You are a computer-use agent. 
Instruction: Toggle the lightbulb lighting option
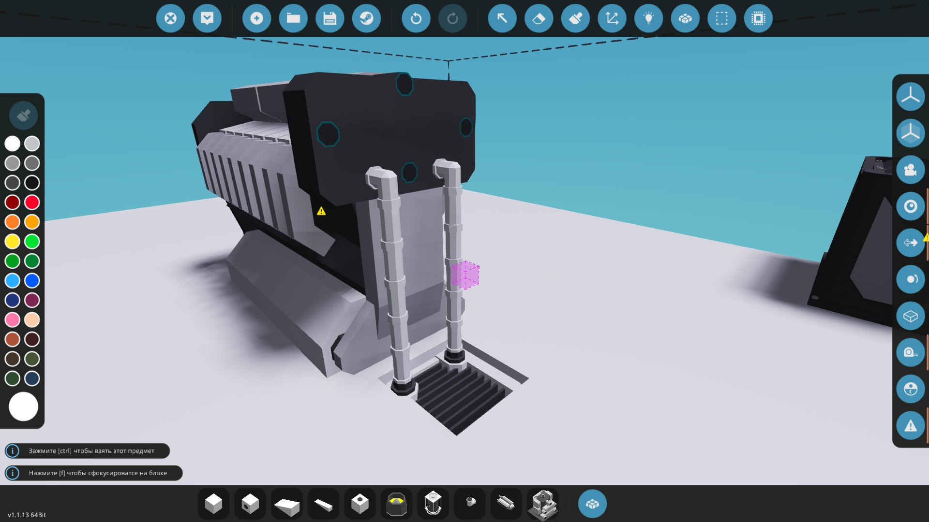pyautogui.click(x=648, y=18)
